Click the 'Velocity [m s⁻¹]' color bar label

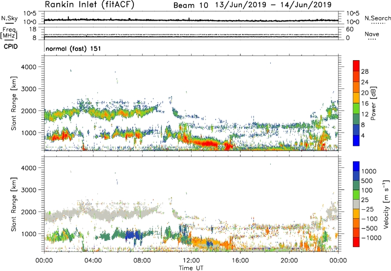386,204
